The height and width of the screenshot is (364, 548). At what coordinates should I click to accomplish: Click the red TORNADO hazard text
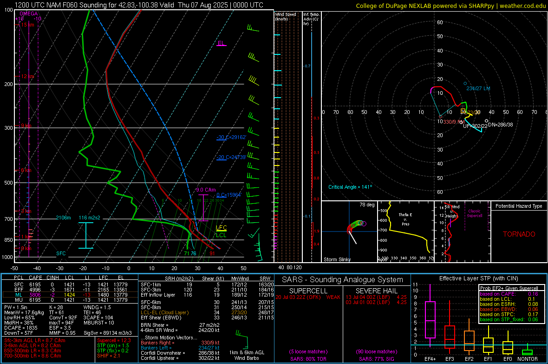pyautogui.click(x=519, y=234)
